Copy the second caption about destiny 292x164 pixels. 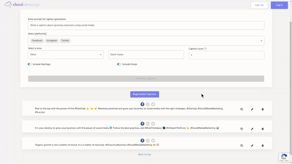click(x=242, y=129)
